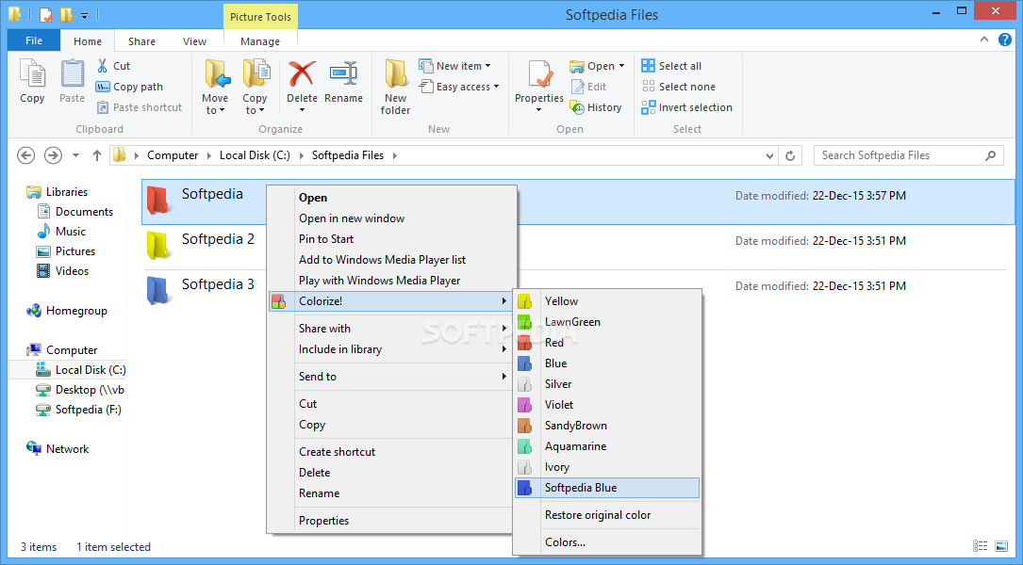Click Restore original color
Viewport: 1023px width, 565px height.
coord(607,515)
